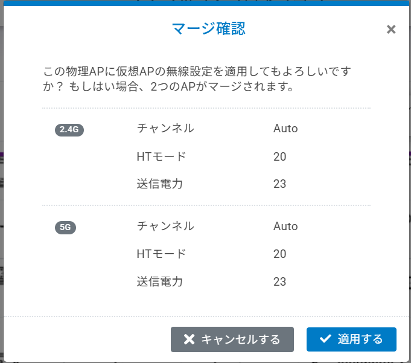Click the HTモード value 20 for 2.4G
The width and height of the screenshot is (411, 363).
click(x=279, y=156)
